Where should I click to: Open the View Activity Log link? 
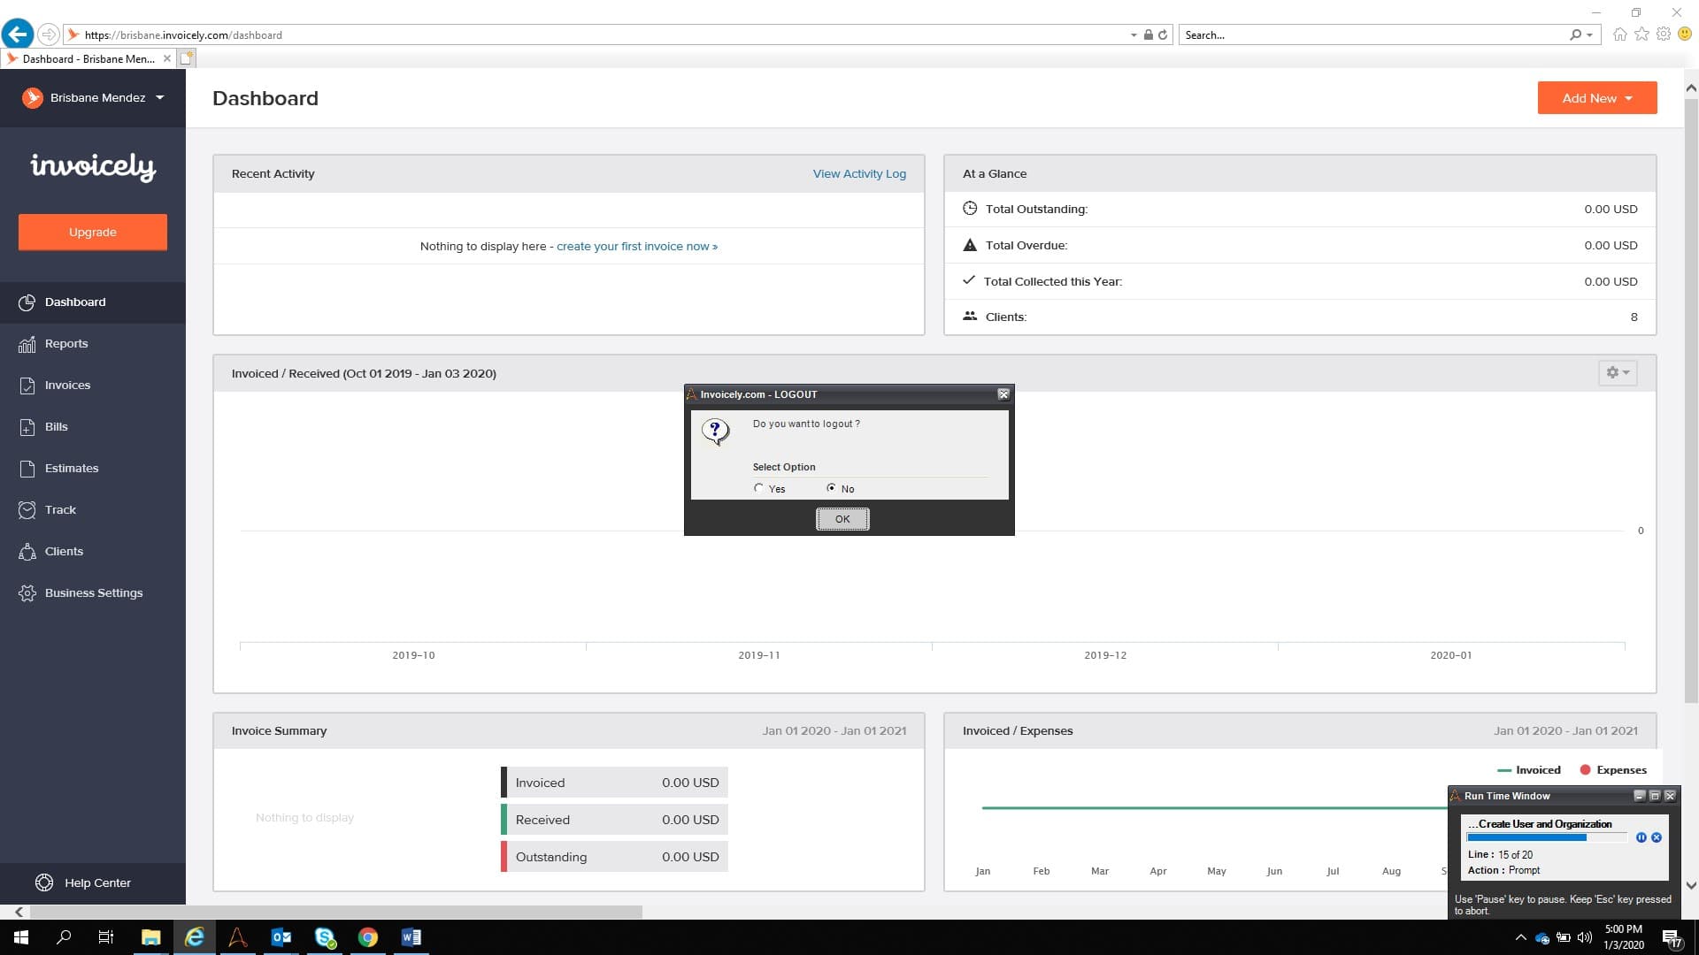(859, 174)
